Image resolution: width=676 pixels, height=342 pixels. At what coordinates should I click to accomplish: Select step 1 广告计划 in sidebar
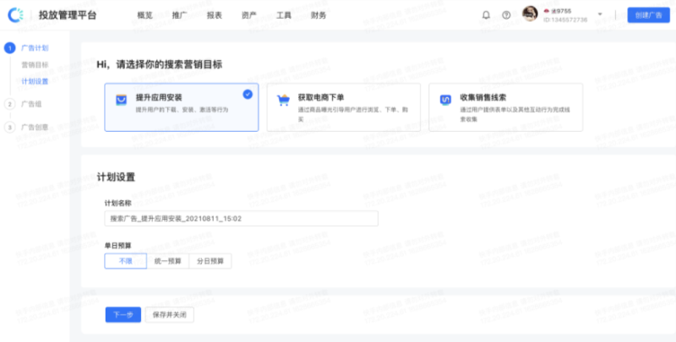[35, 48]
